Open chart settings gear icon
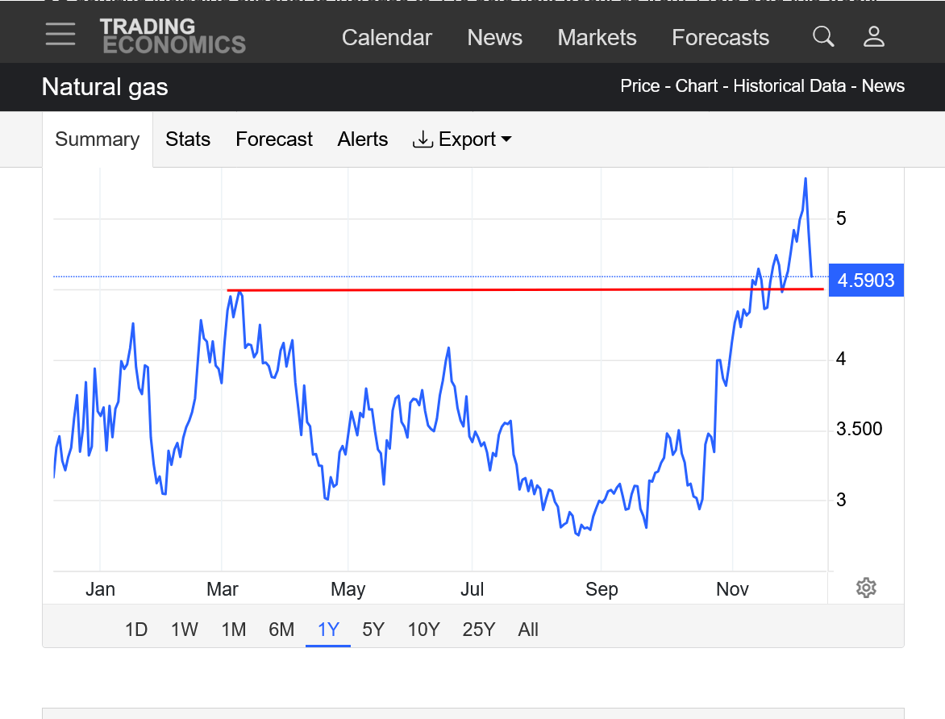The width and height of the screenshot is (945, 719). point(866,588)
